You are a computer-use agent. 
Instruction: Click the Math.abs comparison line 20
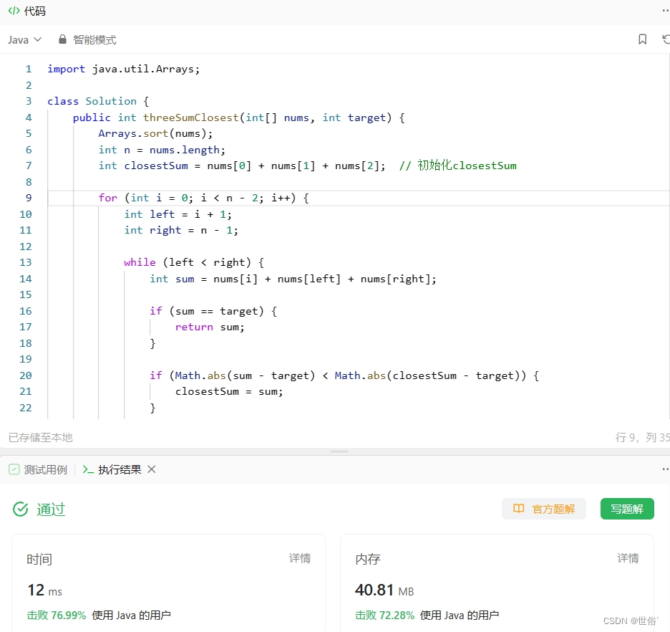pos(344,376)
